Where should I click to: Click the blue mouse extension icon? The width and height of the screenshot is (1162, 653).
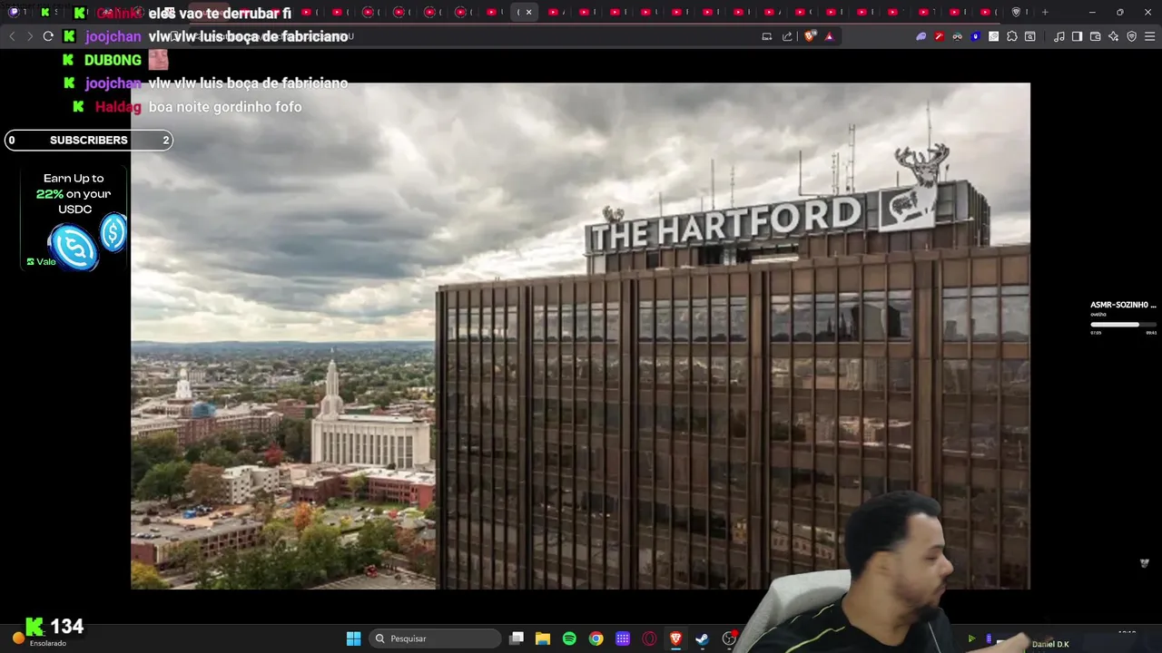[x=976, y=36]
